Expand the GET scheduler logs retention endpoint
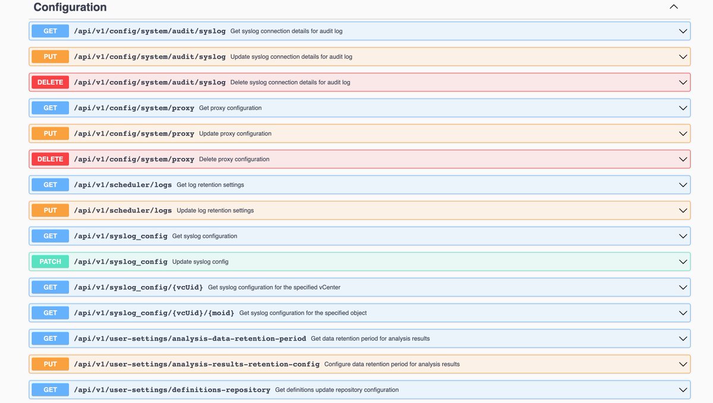This screenshot has width=713, height=403. (x=681, y=184)
